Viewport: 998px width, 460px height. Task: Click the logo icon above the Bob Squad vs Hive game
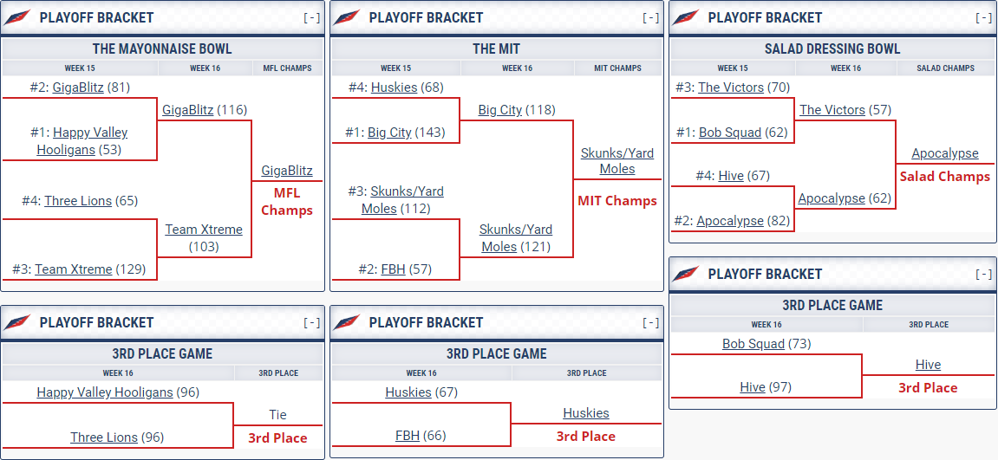[687, 274]
